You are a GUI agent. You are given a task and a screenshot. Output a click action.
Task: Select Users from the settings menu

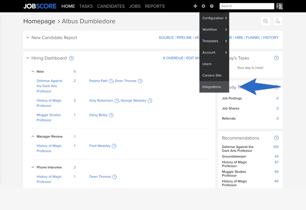(214, 64)
